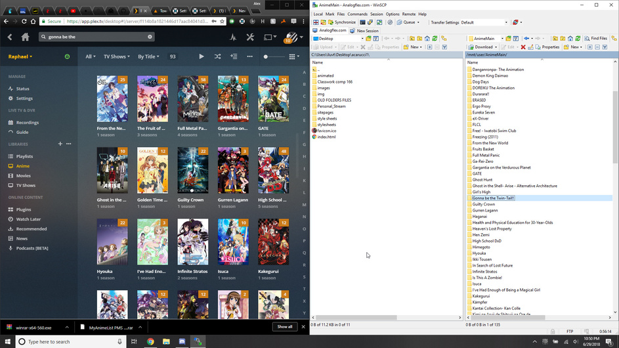Open the Options menu in WinSCP
Image resolution: width=619 pixels, height=348 pixels.
click(393, 14)
